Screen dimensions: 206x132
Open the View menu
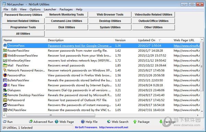pos(23,10)
